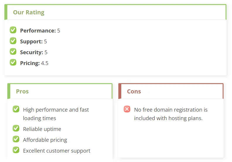Click the checkmark icon beside Security
The height and width of the screenshot is (162, 232).
pos(13,52)
